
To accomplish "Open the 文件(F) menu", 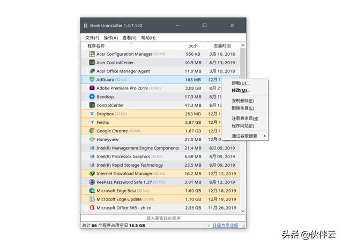I will point(92,38).
